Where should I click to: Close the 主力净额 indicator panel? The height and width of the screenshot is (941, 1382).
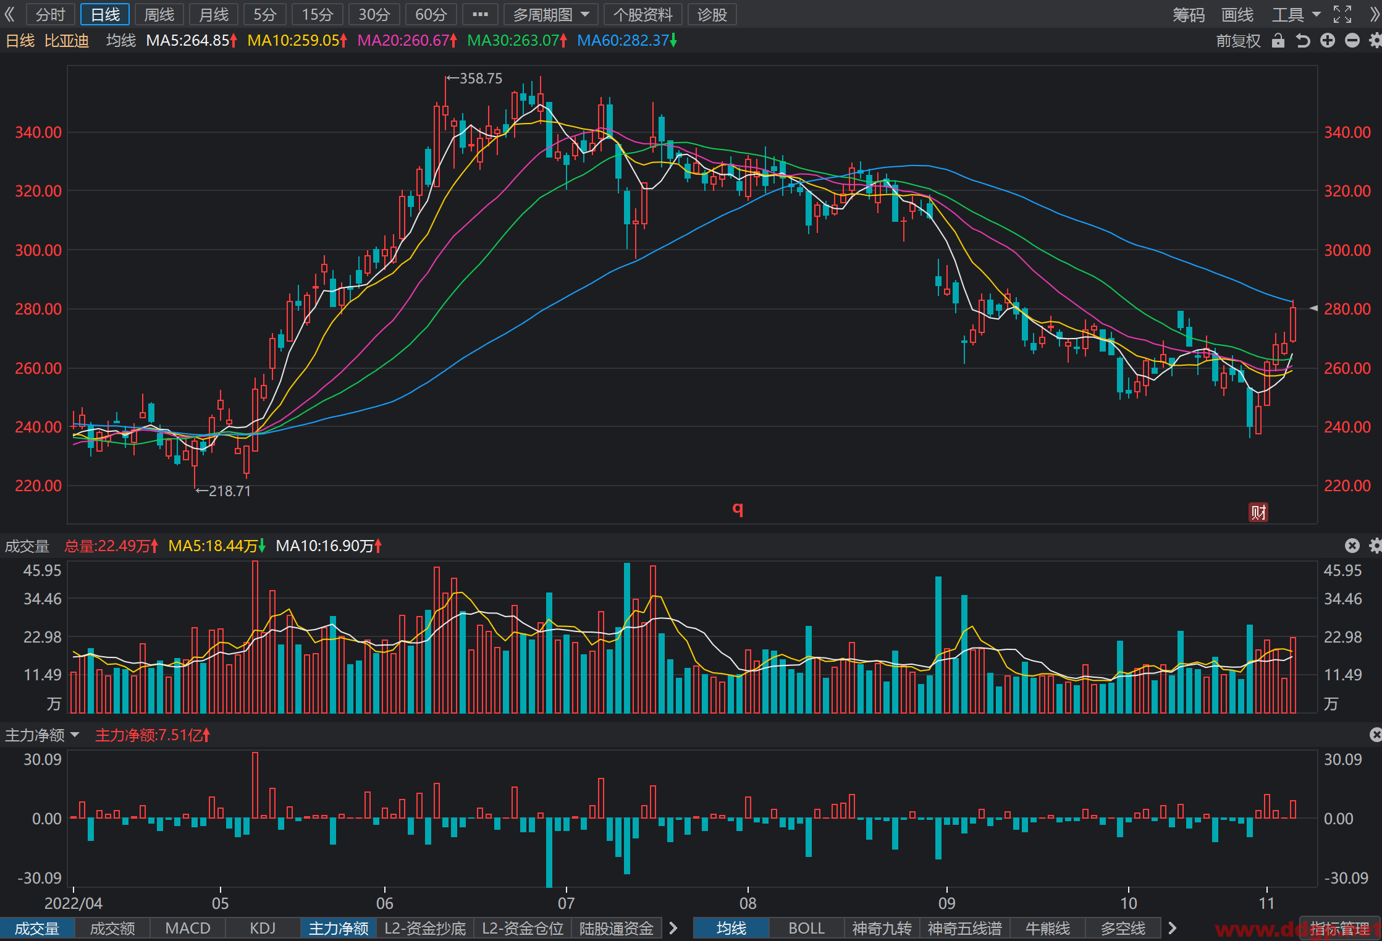coord(1375,735)
